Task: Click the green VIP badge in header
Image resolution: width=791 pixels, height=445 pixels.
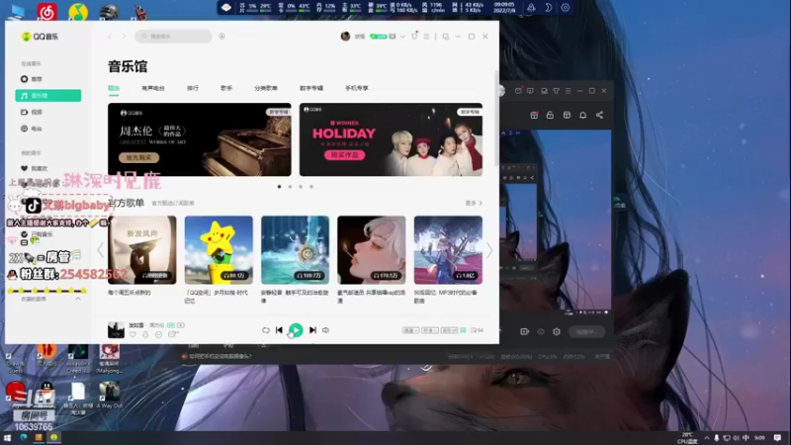Action: (379, 37)
